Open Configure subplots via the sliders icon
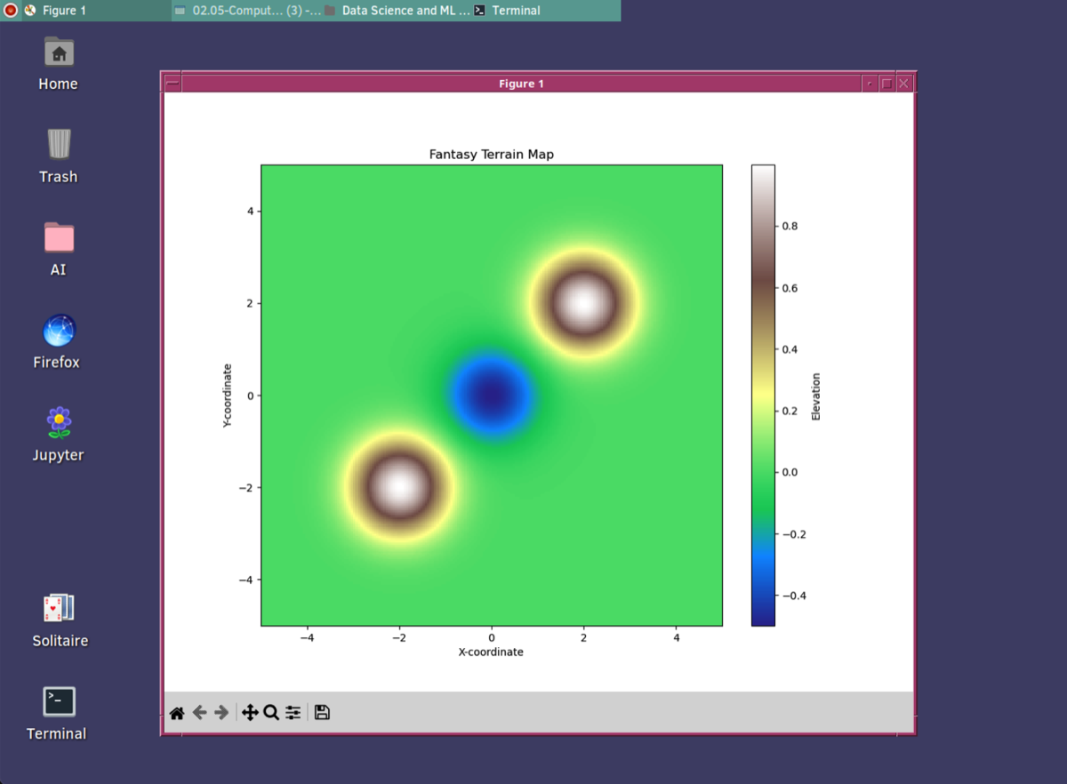Viewport: 1067px width, 784px height. tap(293, 713)
